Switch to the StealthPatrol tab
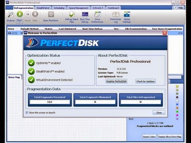 point(43,8)
